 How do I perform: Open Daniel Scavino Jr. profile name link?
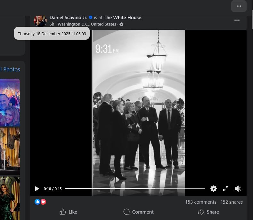pos(68,18)
